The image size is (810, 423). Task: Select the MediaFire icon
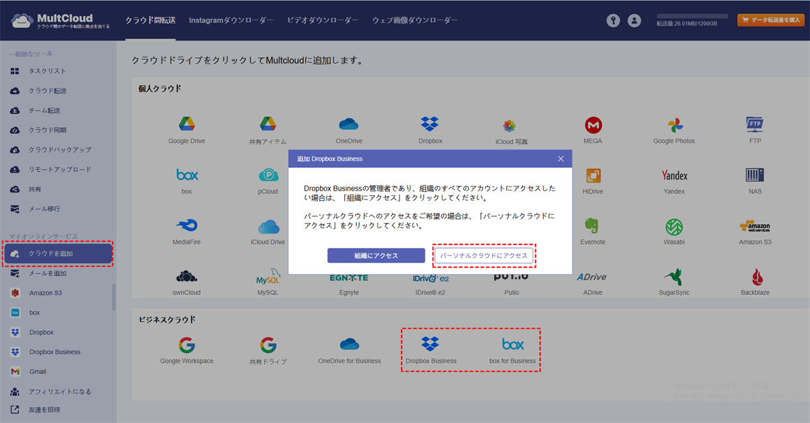(x=187, y=226)
